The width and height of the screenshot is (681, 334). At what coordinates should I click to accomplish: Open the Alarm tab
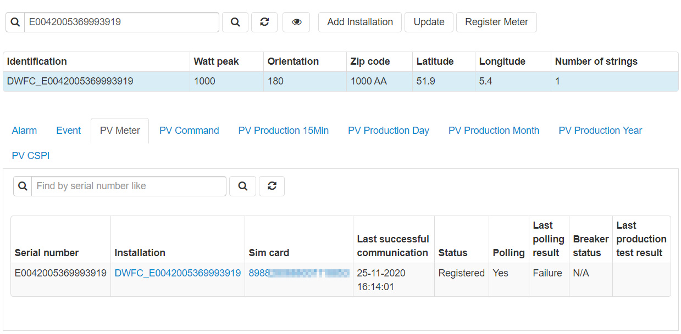pyautogui.click(x=25, y=131)
